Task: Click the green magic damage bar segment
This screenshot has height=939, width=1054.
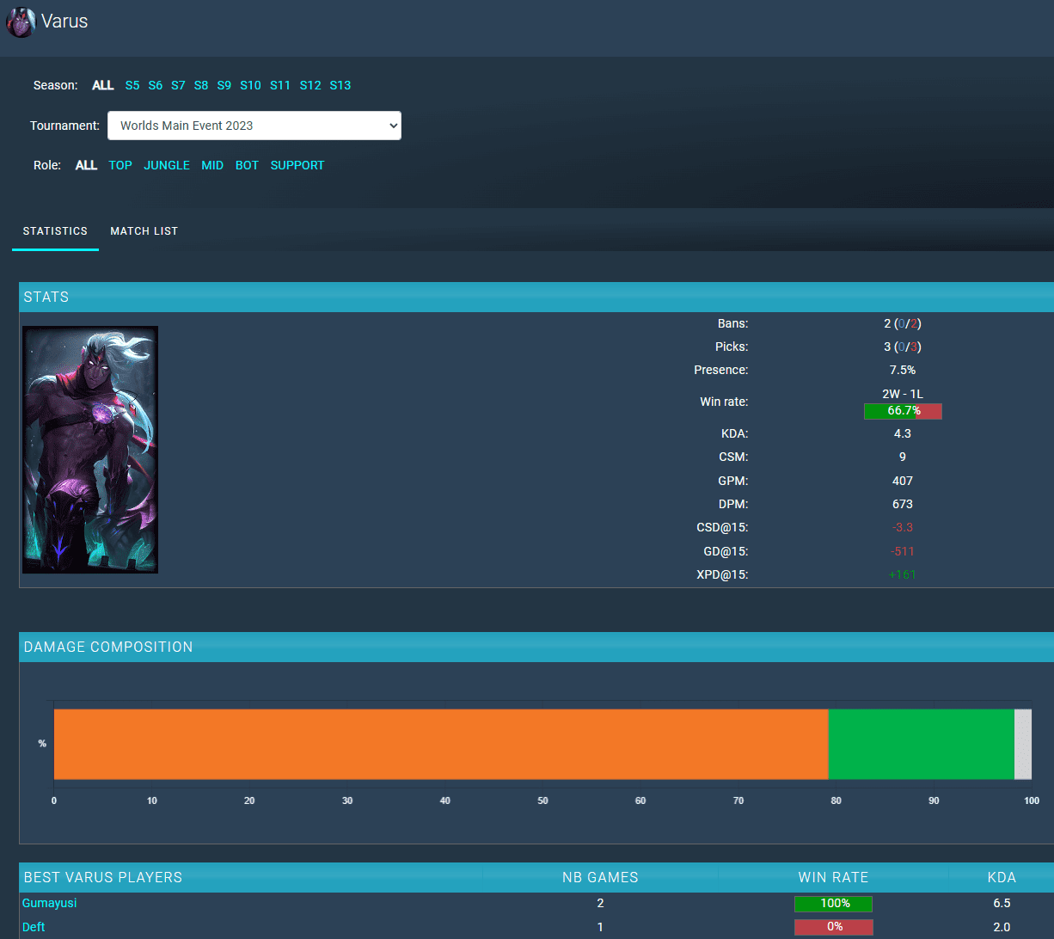Action: click(921, 744)
